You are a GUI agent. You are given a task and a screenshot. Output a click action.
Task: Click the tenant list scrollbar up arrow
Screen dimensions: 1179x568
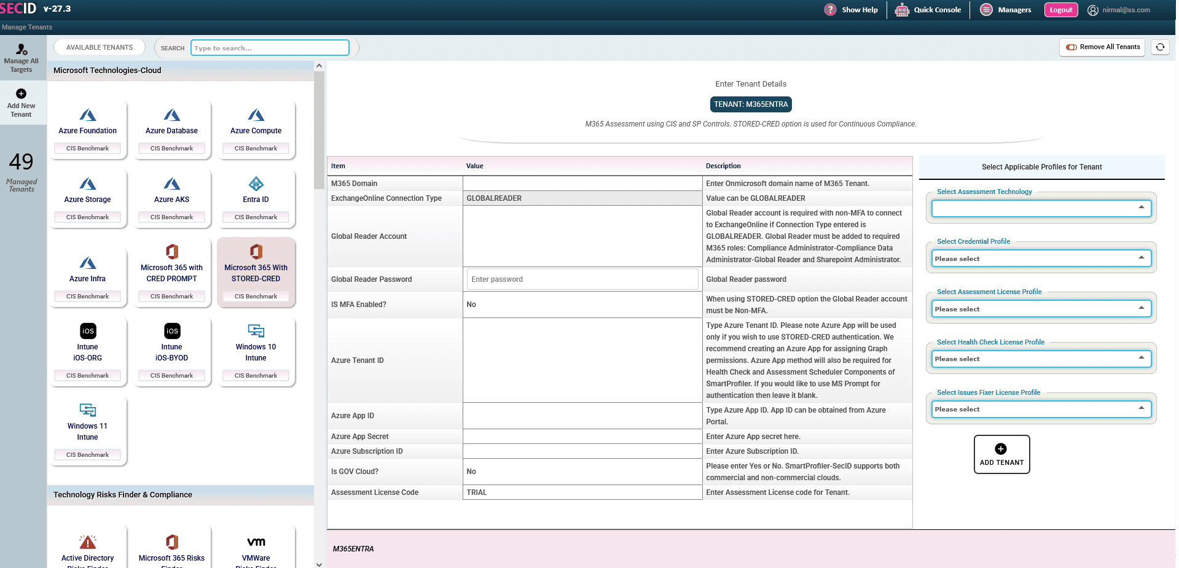(x=319, y=66)
